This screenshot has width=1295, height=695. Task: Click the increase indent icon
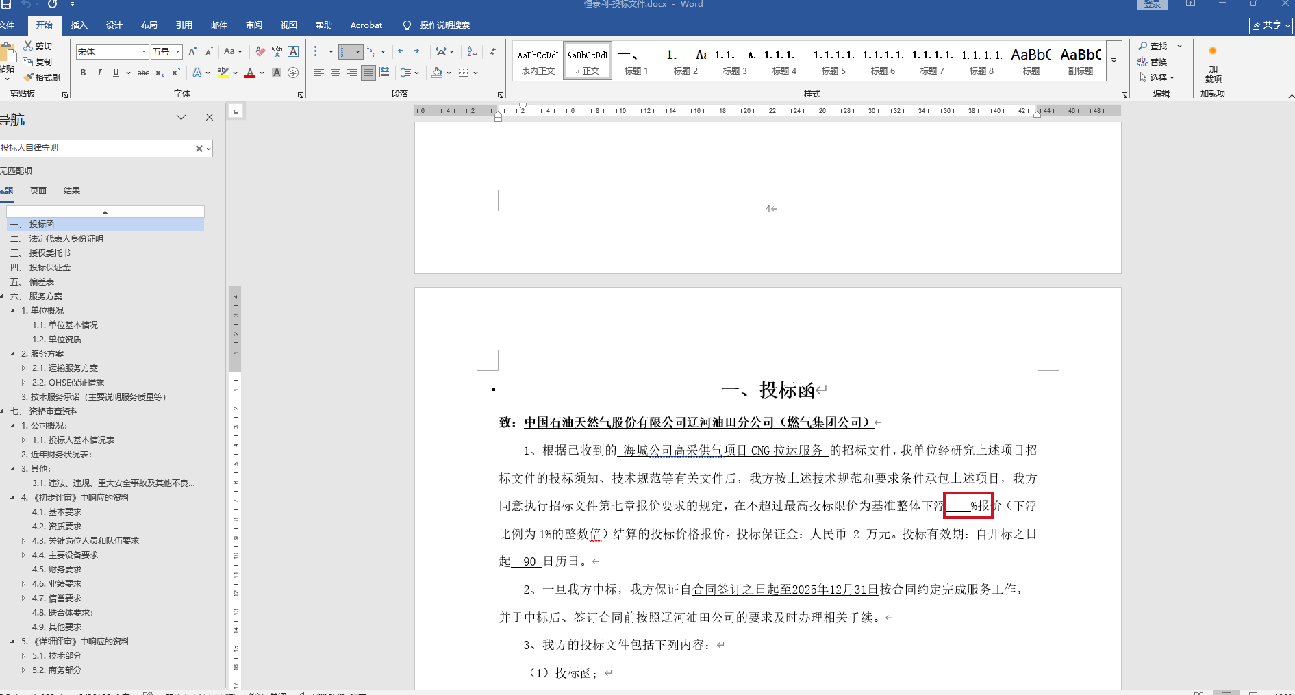(420, 51)
